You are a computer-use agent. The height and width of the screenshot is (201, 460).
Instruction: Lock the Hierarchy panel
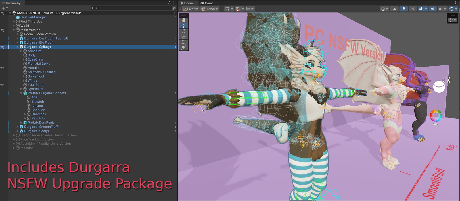169,3
